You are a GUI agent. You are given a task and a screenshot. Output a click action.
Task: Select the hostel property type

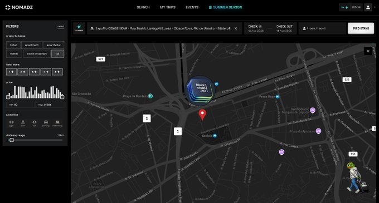pos(14,53)
